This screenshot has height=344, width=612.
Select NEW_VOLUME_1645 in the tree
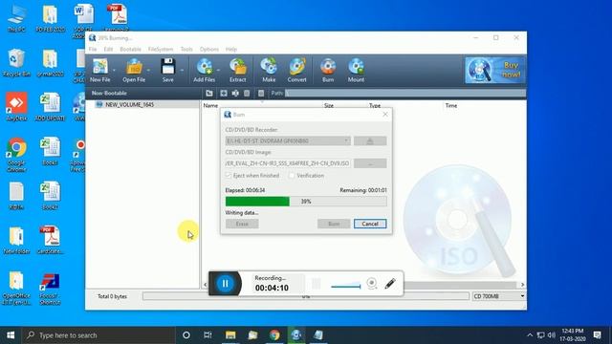pyautogui.click(x=130, y=104)
